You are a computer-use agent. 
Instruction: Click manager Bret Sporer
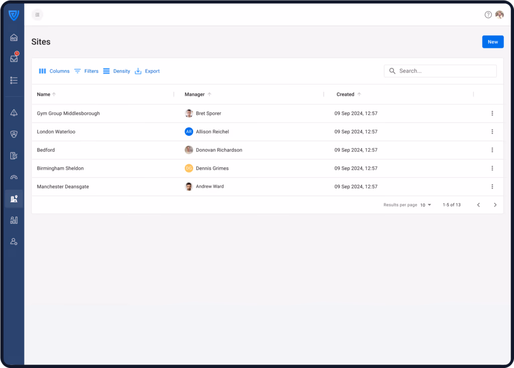208,113
